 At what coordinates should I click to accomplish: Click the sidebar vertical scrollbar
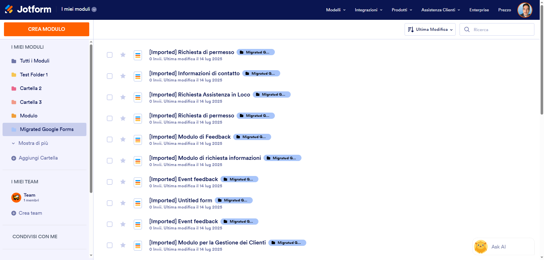91,119
